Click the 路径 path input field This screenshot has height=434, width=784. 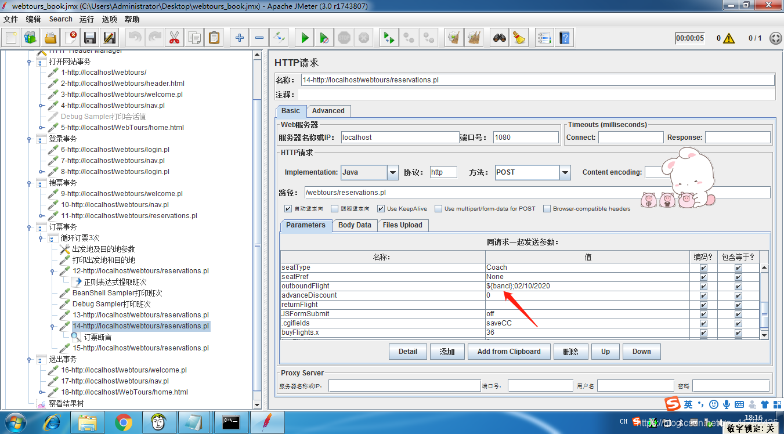tap(537, 193)
